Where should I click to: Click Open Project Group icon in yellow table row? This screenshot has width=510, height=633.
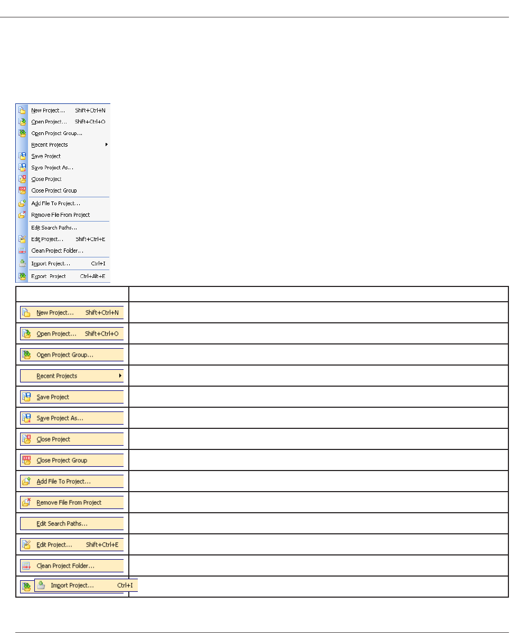26,355
